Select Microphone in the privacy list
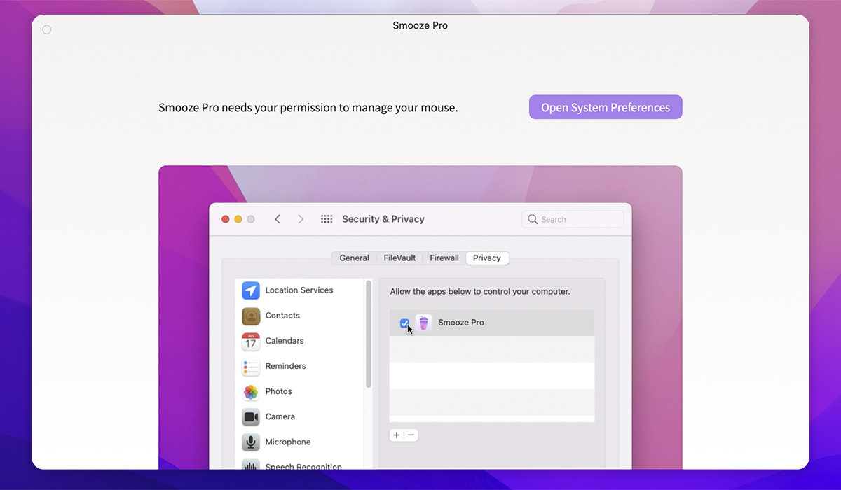 click(287, 442)
